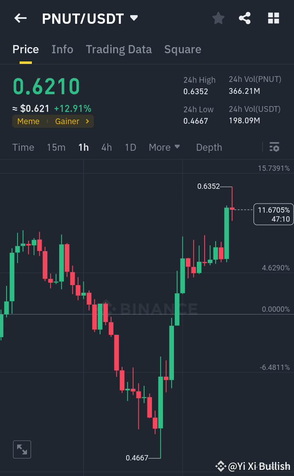294x476 pixels.
Task: Switch chart to Depth view
Action: point(209,147)
